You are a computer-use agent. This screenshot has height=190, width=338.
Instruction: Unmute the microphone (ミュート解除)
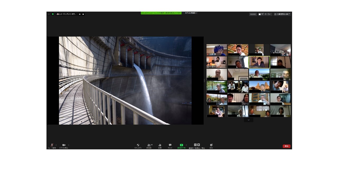(52, 146)
